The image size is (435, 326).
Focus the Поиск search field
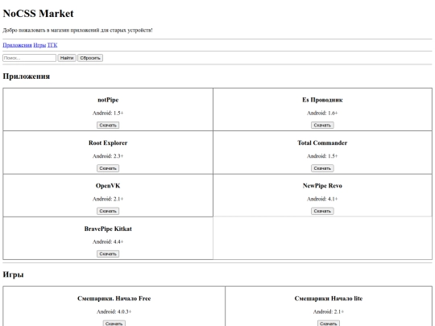tap(30, 58)
